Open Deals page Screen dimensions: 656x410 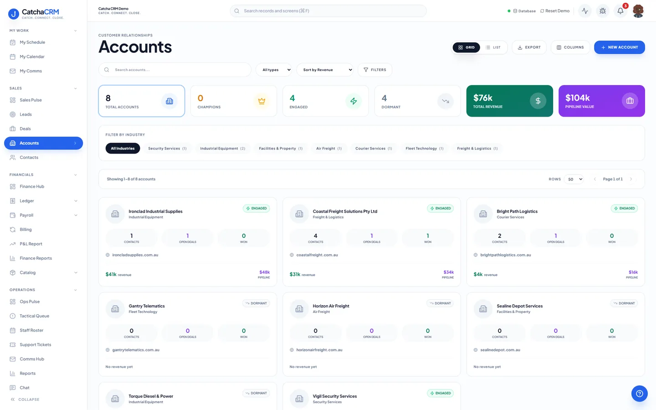click(43, 128)
